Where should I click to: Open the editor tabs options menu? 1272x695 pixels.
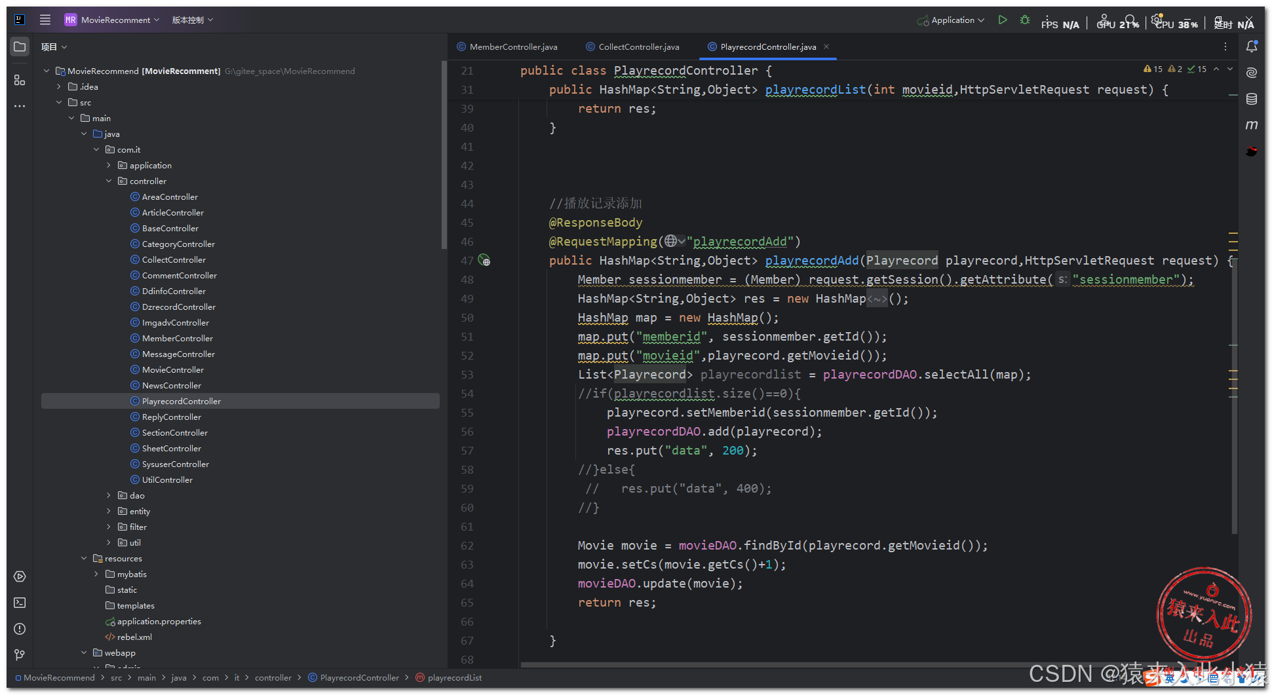1225,47
